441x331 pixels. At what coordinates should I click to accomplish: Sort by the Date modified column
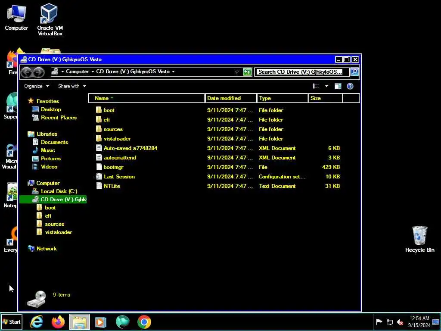click(231, 98)
